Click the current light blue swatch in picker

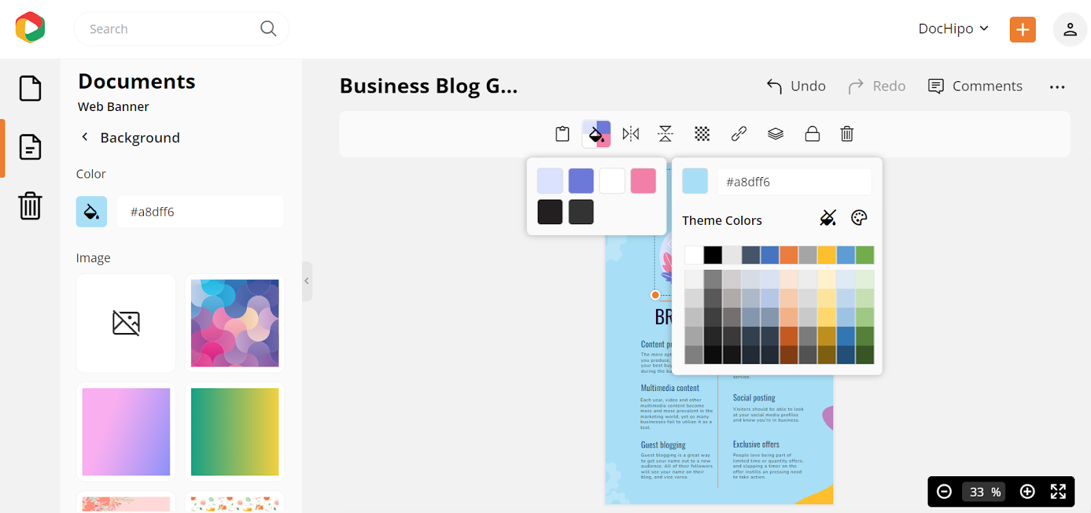[x=695, y=181]
